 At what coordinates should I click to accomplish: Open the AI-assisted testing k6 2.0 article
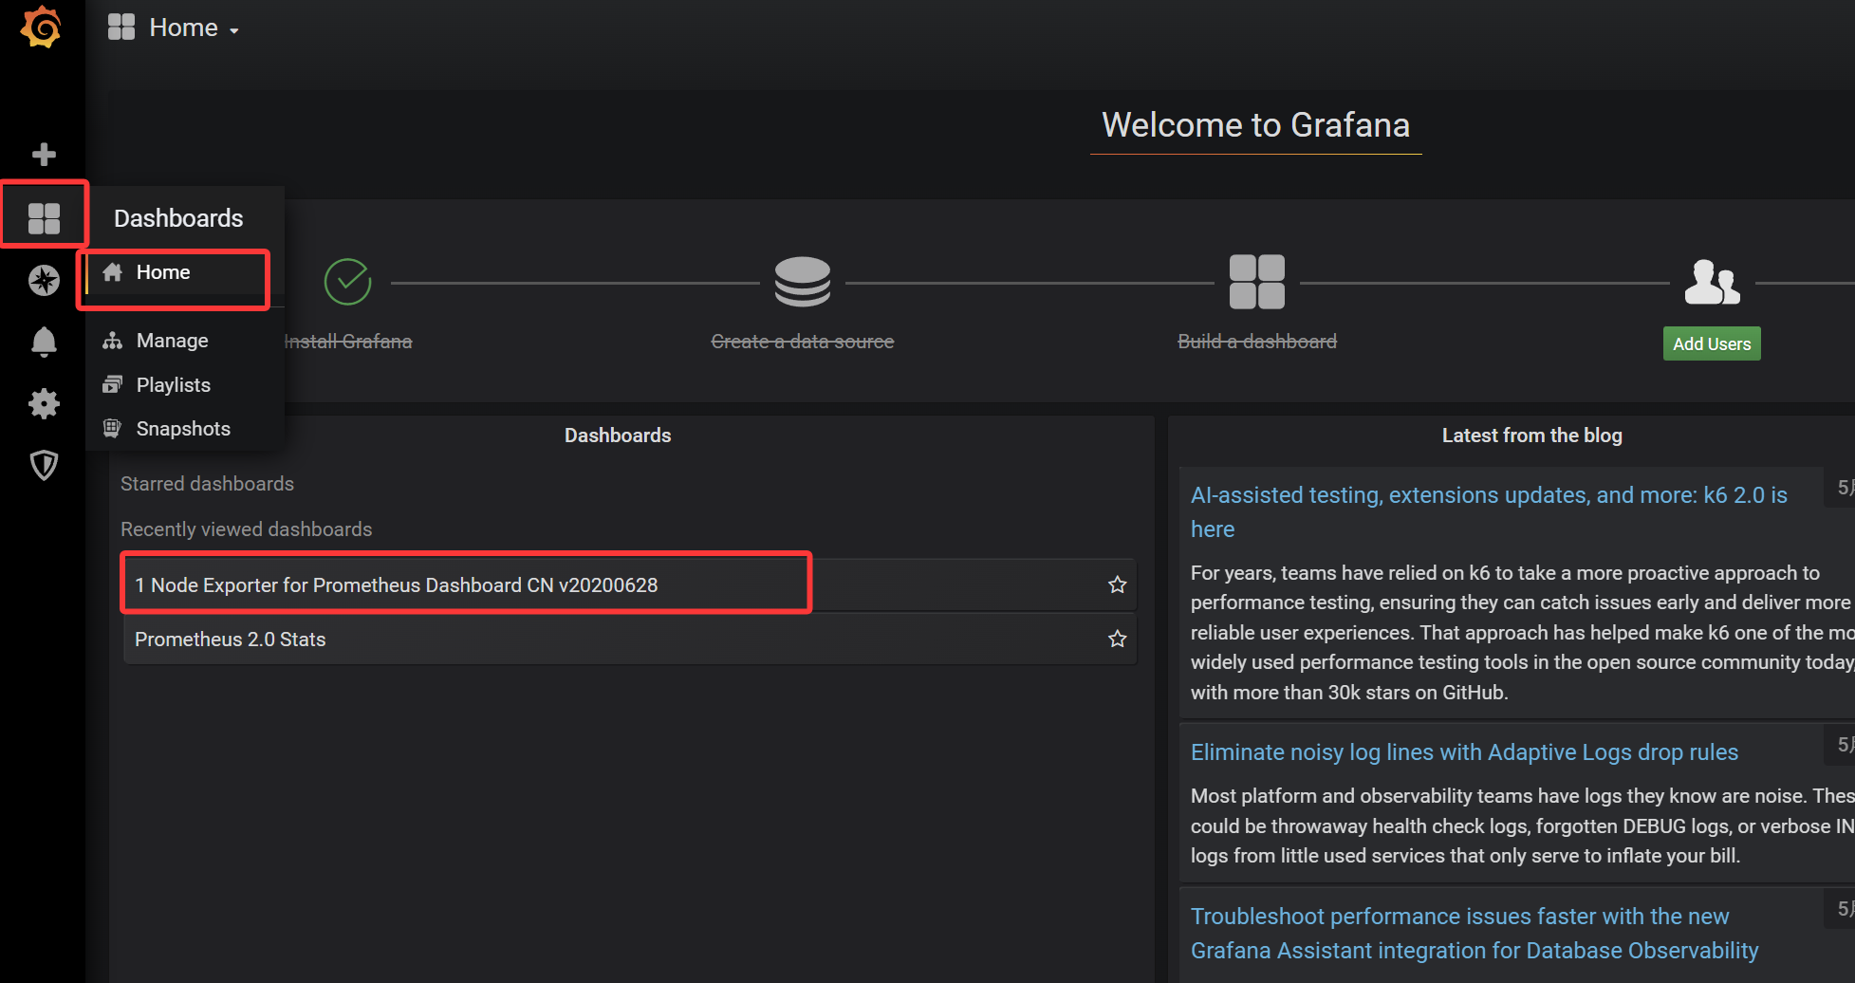coord(1489,512)
